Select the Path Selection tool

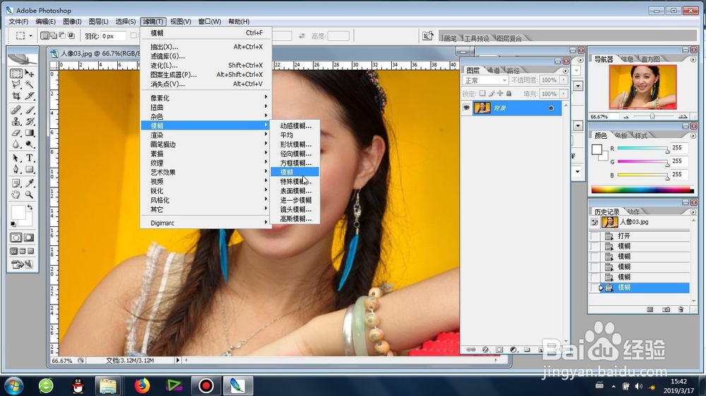16,159
